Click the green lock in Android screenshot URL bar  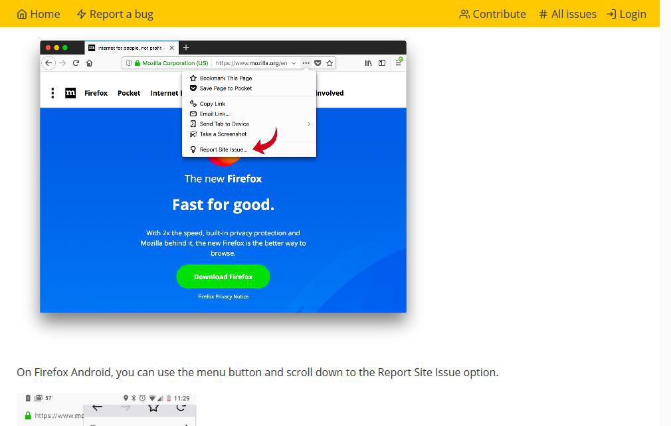28,415
